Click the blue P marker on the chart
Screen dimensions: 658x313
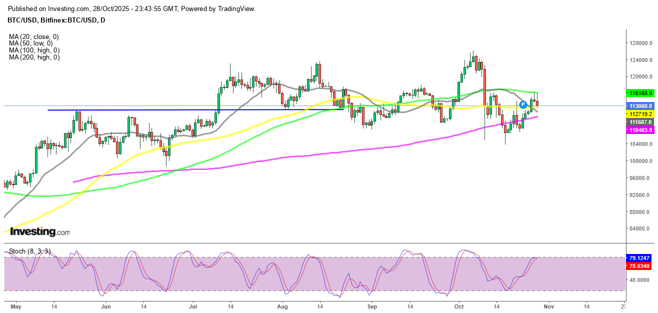point(523,104)
